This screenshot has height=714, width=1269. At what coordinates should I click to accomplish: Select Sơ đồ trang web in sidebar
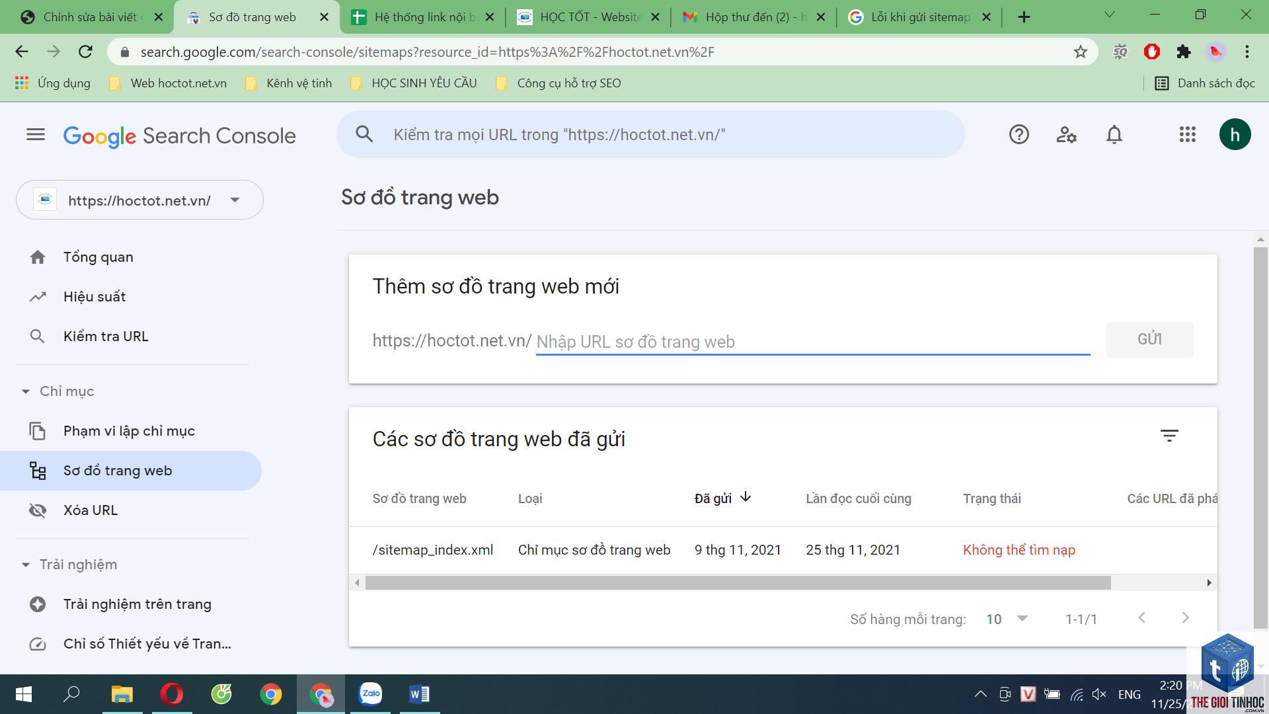[131, 471]
